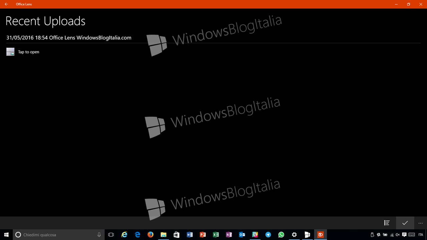Launch OneNote from taskbar
The image size is (427, 240).
click(x=229, y=235)
